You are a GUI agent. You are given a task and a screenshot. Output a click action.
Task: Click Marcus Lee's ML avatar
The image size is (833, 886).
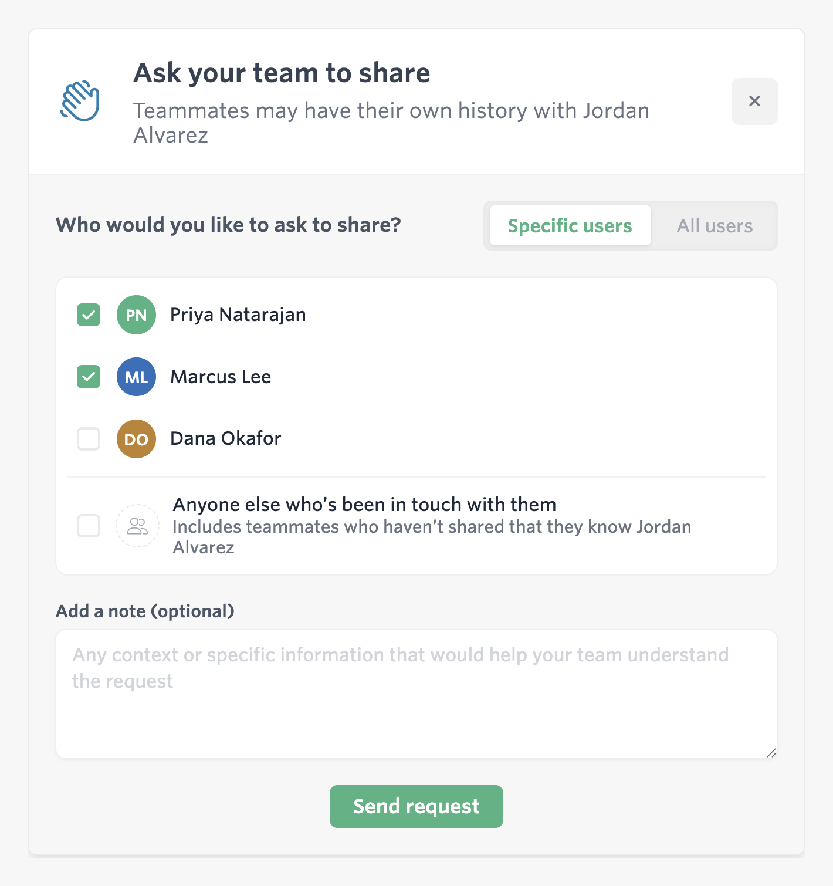pyautogui.click(x=136, y=377)
